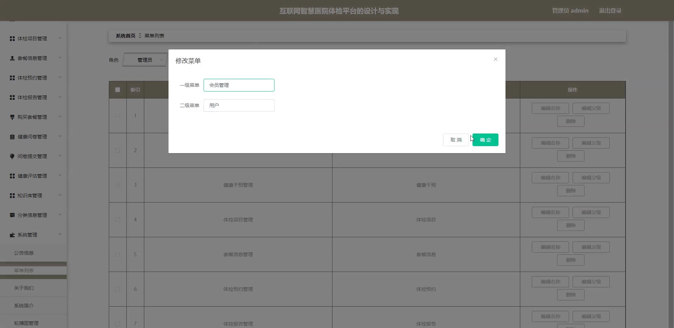Click the 问卷提交管理 bulb icon
Screen dimensions: 674x328
click(x=12, y=156)
